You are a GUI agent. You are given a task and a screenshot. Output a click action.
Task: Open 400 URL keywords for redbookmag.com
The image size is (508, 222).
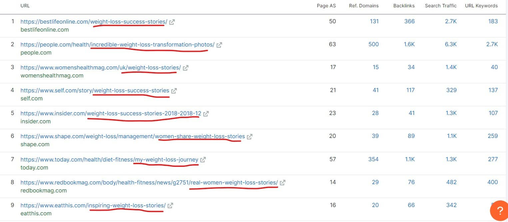(492, 182)
